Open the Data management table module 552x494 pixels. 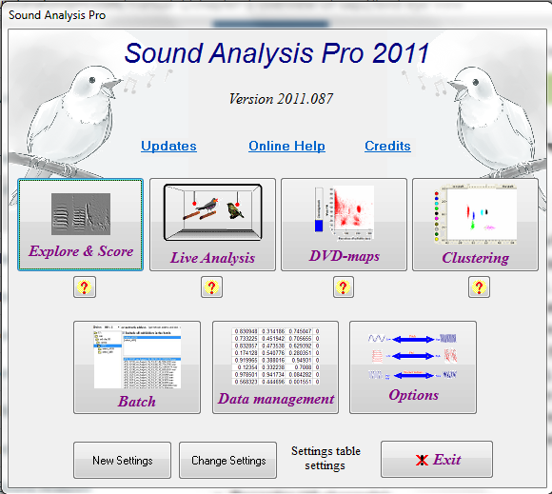(x=276, y=367)
